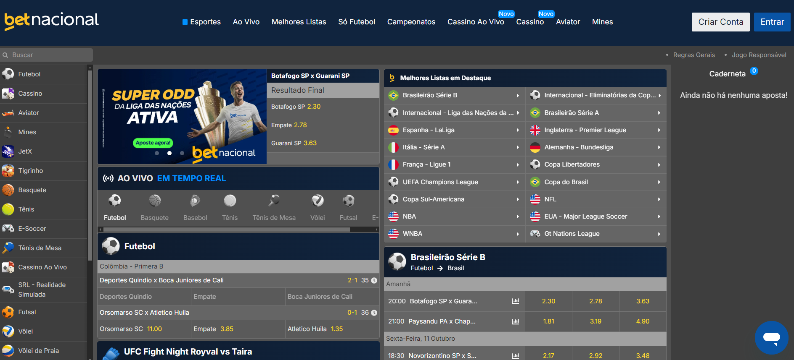794x360 pixels.
Task: Click the live sports tabs horizontal scrollbar
Action: 227,230
